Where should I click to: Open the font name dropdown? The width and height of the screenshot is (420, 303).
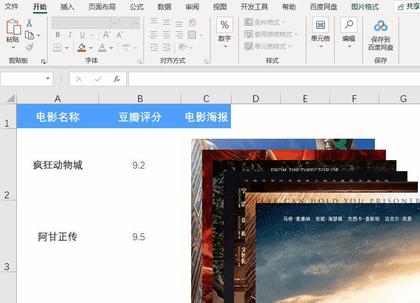(x=114, y=23)
